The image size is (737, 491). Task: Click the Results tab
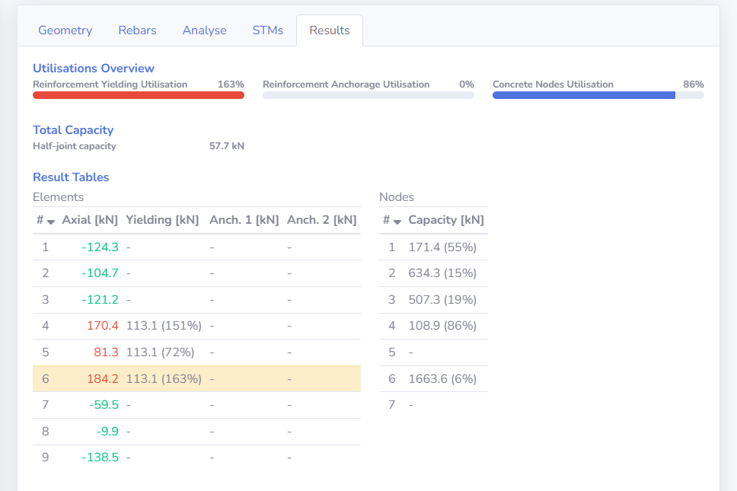tap(329, 30)
